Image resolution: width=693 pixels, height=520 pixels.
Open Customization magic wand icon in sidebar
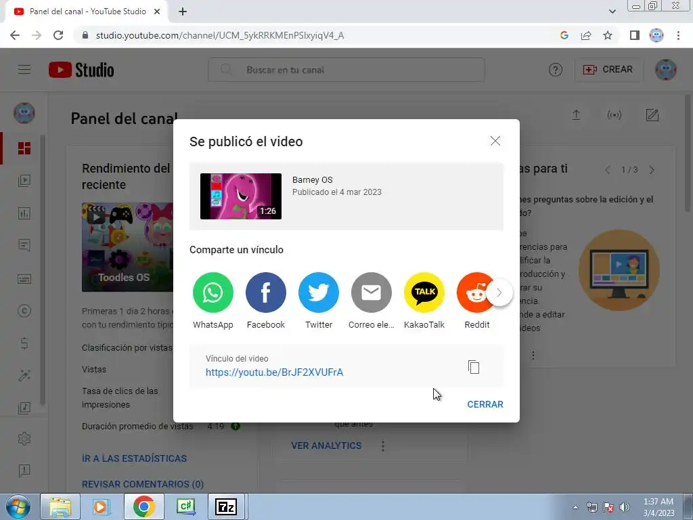tap(24, 375)
